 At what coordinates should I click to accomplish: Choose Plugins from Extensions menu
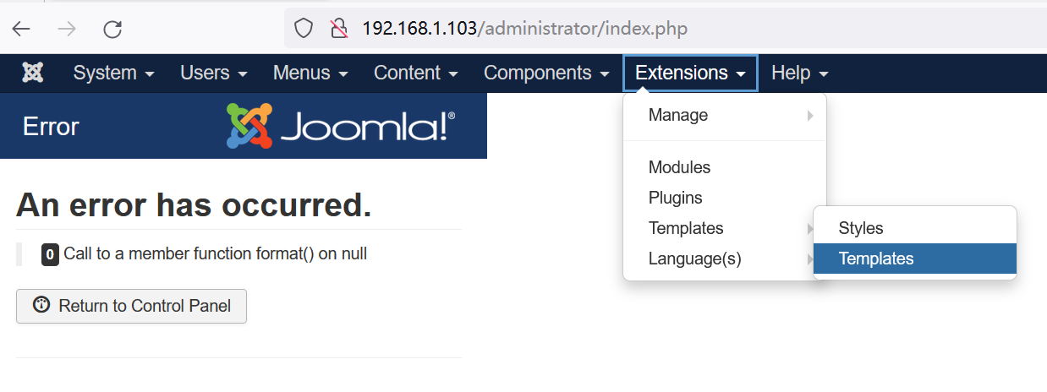point(675,198)
